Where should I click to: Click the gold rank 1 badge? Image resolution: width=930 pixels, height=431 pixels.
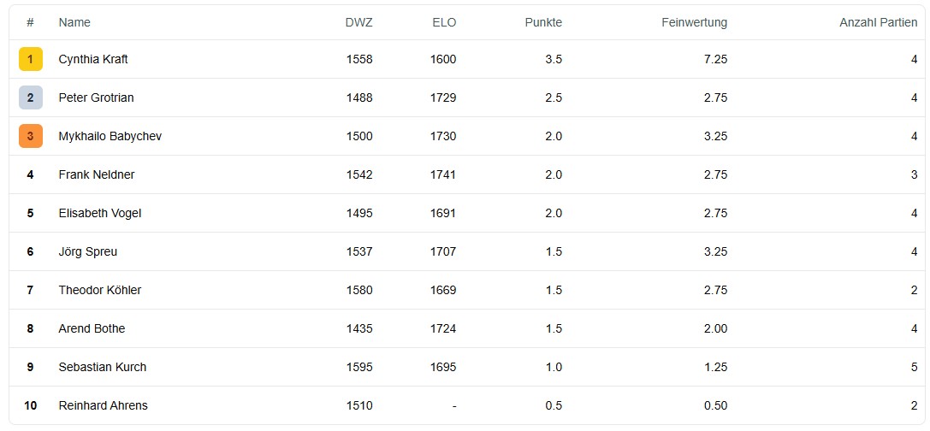click(x=30, y=59)
